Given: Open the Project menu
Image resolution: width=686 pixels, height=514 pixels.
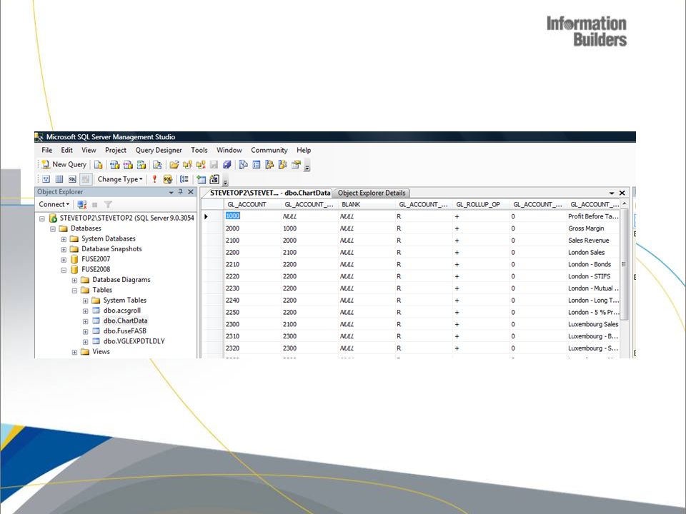Looking at the screenshot, I should tap(116, 150).
